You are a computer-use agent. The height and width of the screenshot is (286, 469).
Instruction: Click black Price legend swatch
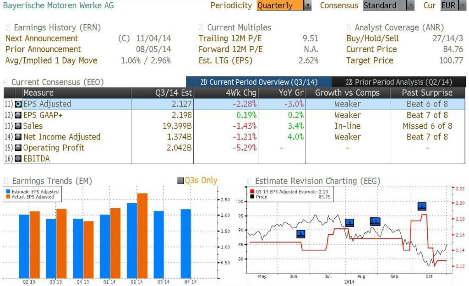pyautogui.click(x=252, y=197)
